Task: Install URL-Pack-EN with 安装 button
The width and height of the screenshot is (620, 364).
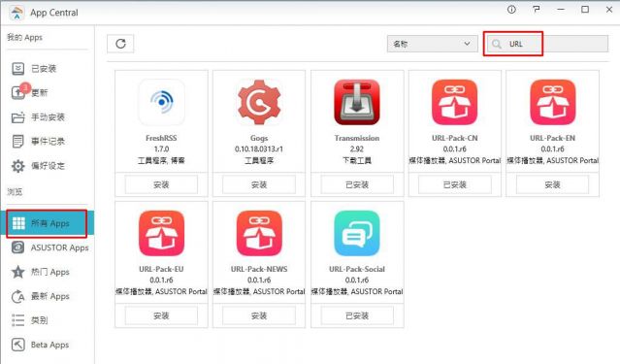Action: (x=552, y=184)
